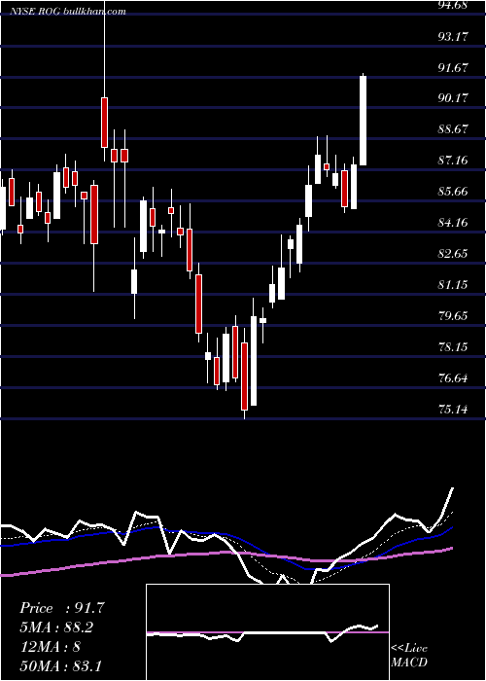Image resolution: width=486 pixels, height=681 pixels.
Task: Click the 88.67 price axis label
Action: tap(454, 129)
